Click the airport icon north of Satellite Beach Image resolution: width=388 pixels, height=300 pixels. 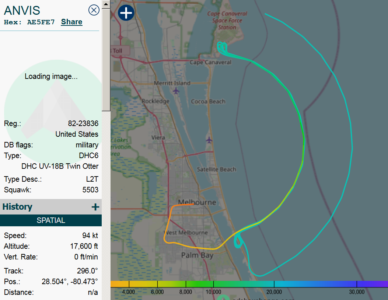tap(209, 140)
